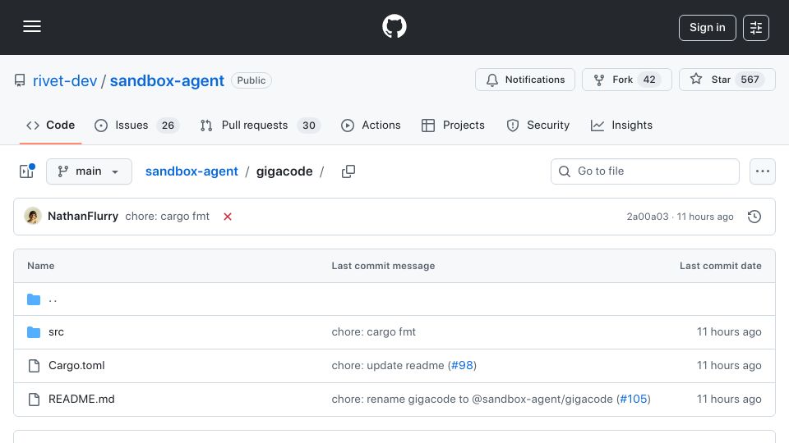Go up to the parent directory
This screenshot has width=789, height=443.
[53, 299]
